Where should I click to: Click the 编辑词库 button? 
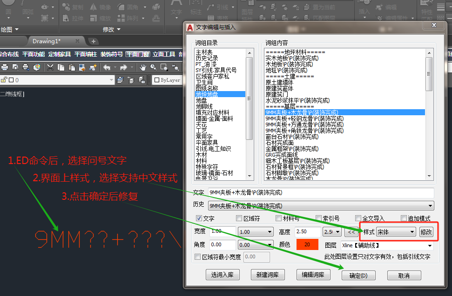click(x=313, y=275)
